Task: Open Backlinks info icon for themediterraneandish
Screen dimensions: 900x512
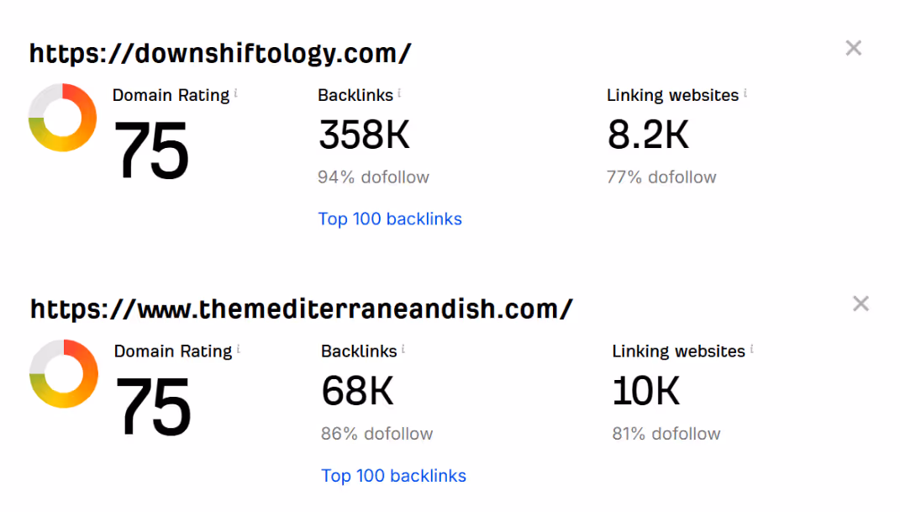Action: click(403, 348)
